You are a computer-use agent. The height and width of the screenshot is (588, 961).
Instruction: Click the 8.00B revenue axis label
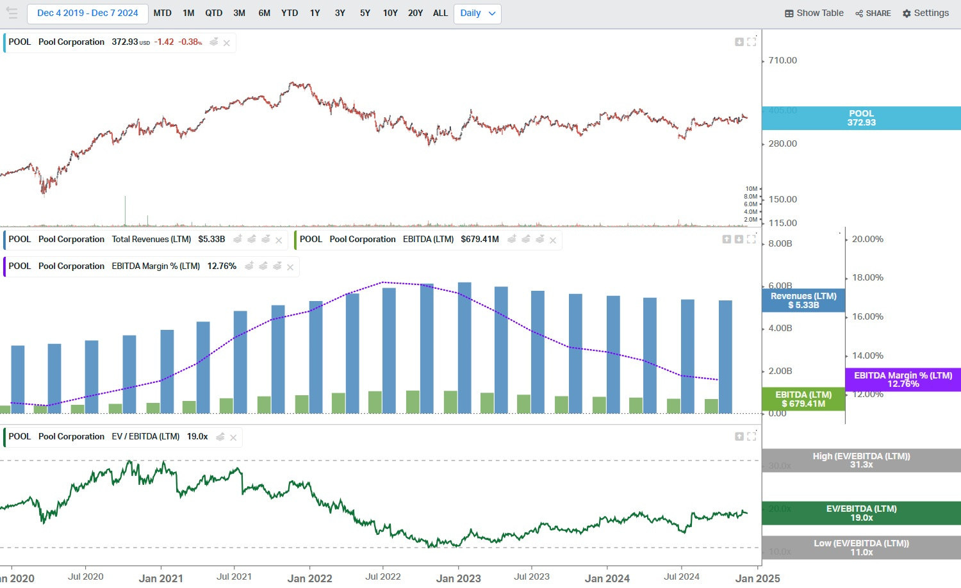pyautogui.click(x=780, y=243)
